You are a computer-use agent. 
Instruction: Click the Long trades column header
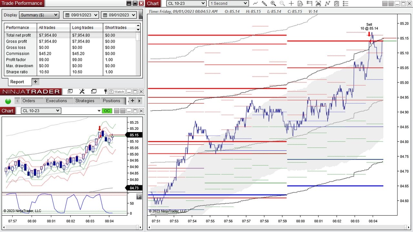pos(86,27)
